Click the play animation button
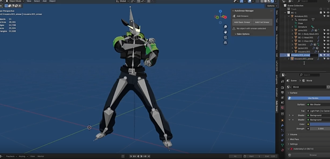Viewport: 330px width, 159px height. (x=141, y=156)
